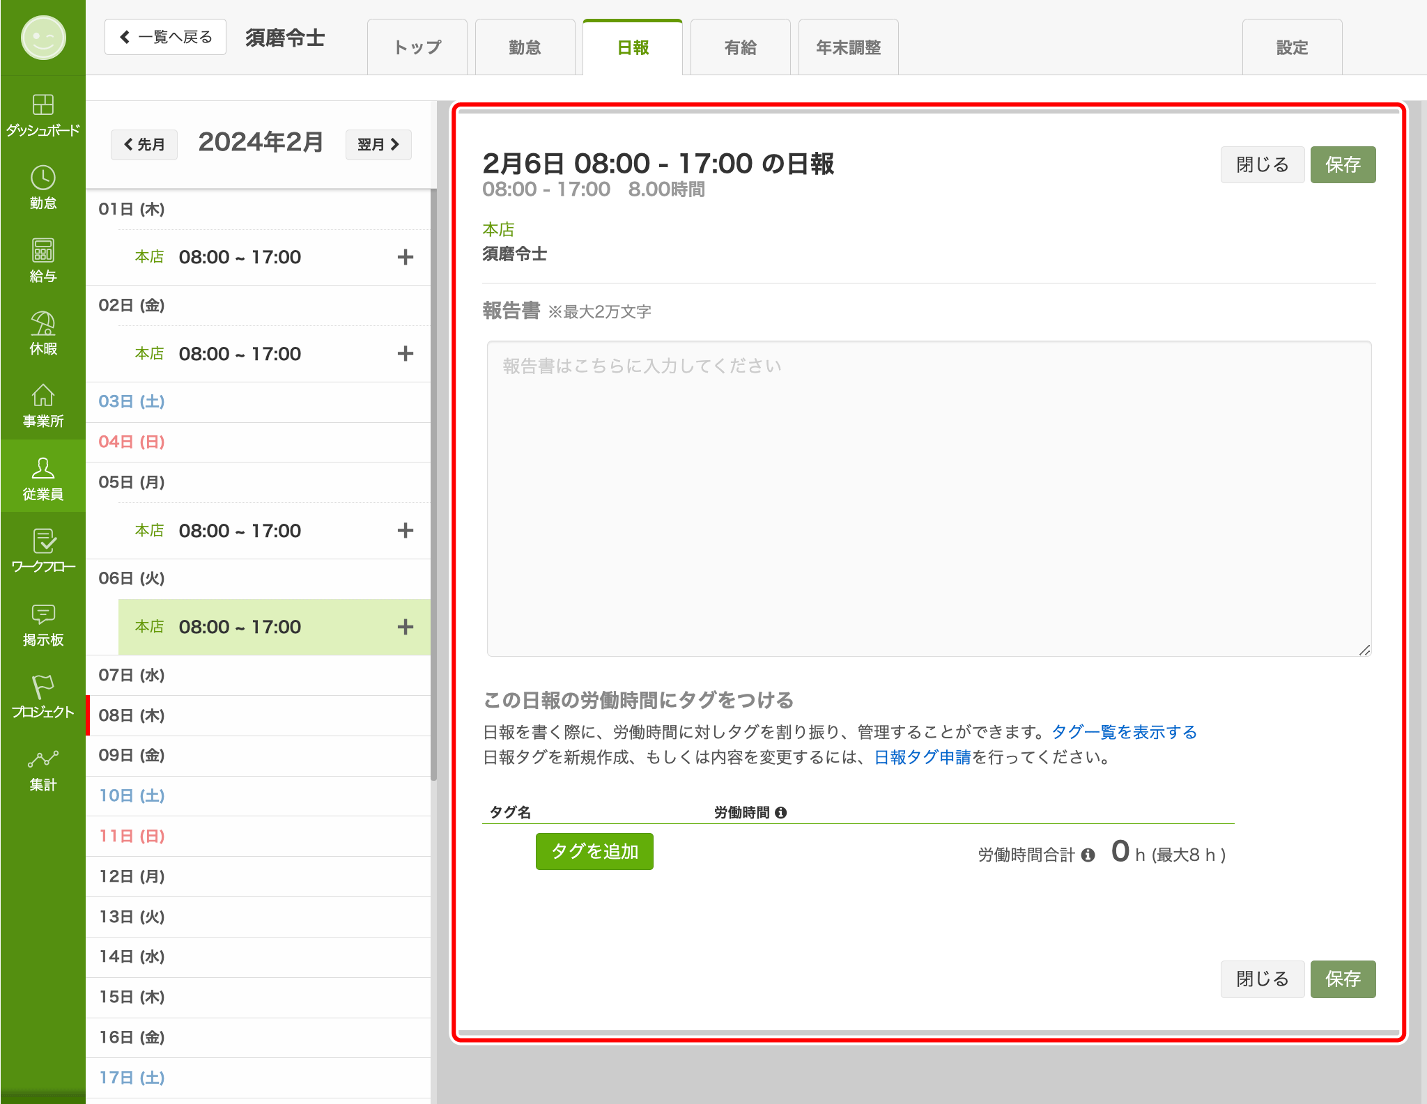Screen dimensions: 1427x1104
Task: Switch to the トップ tab
Action: click(x=417, y=47)
